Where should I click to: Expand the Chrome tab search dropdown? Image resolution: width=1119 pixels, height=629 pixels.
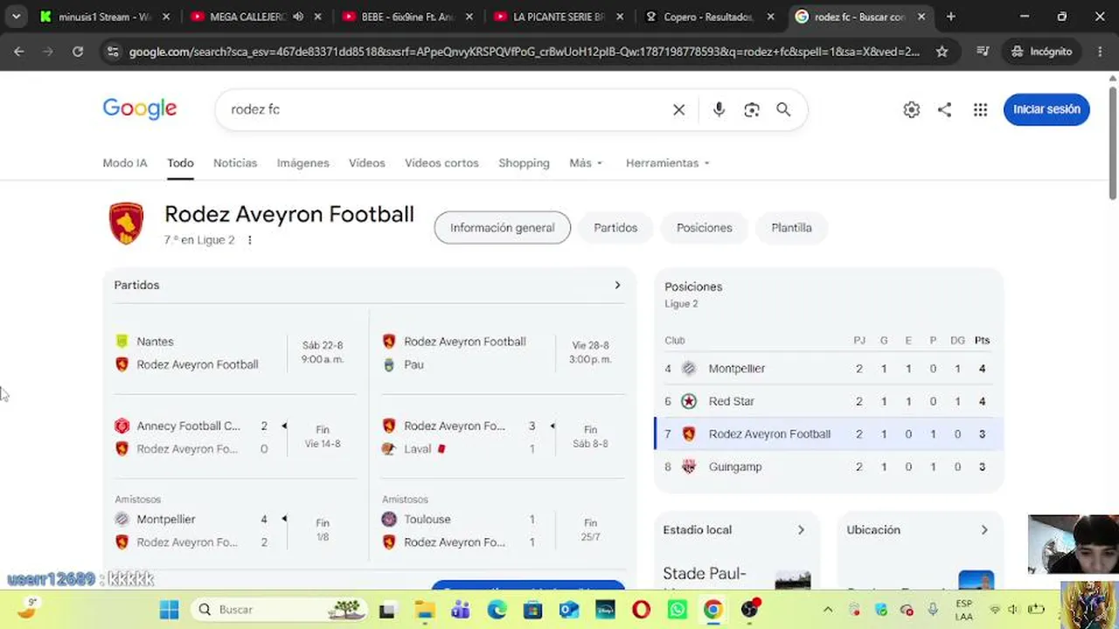point(16,17)
